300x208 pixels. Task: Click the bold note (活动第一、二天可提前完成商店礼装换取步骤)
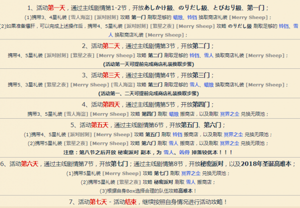tap(148, 93)
